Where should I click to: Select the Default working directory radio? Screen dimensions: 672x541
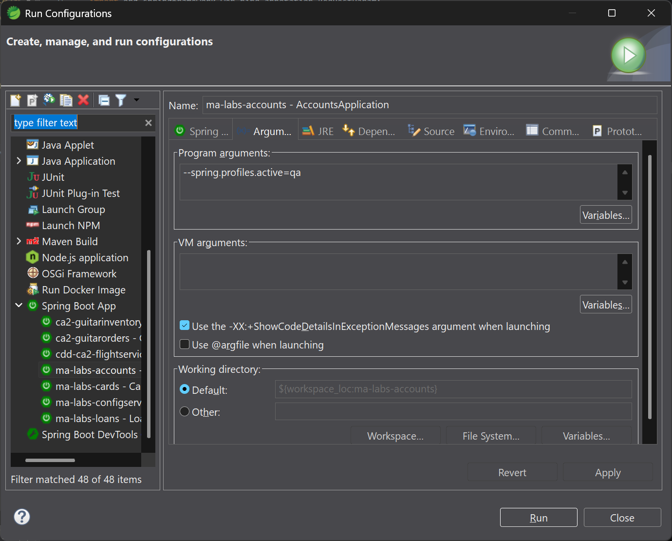[x=185, y=389]
